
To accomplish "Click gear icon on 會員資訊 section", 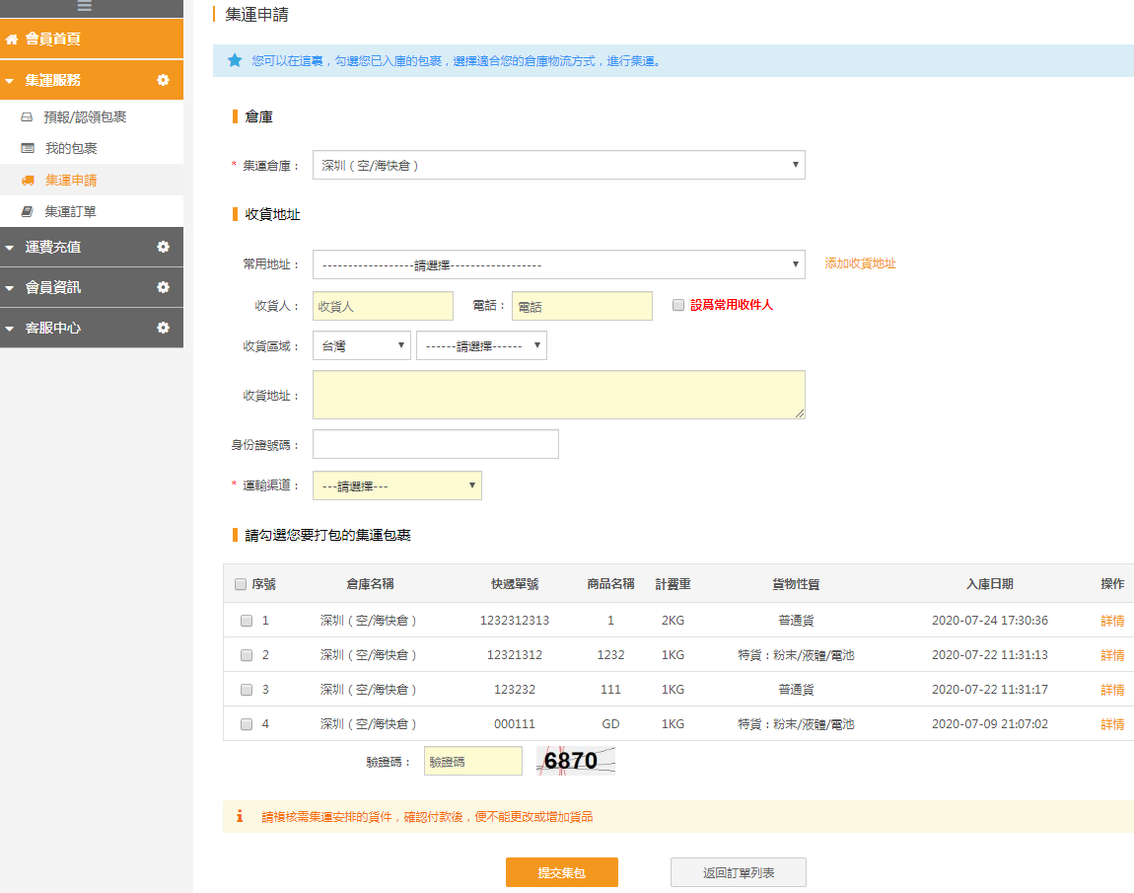I will click(164, 287).
